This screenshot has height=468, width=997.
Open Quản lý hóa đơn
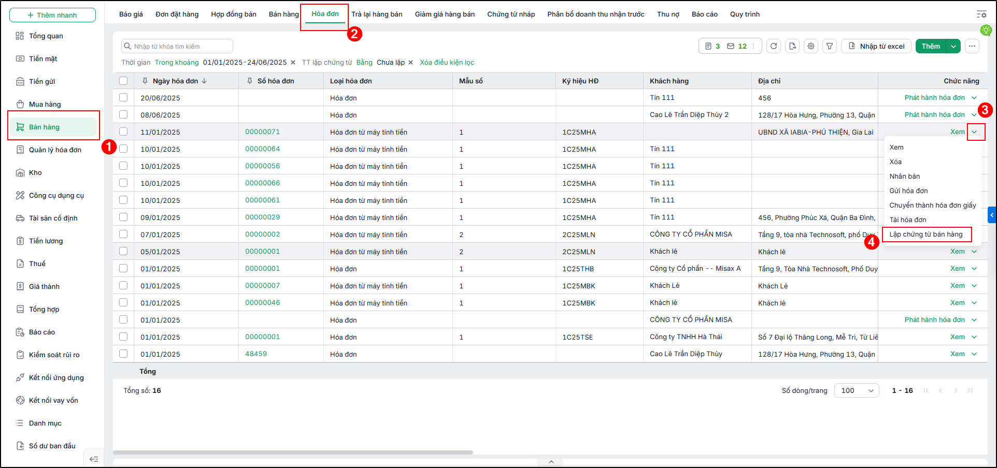pyautogui.click(x=55, y=150)
